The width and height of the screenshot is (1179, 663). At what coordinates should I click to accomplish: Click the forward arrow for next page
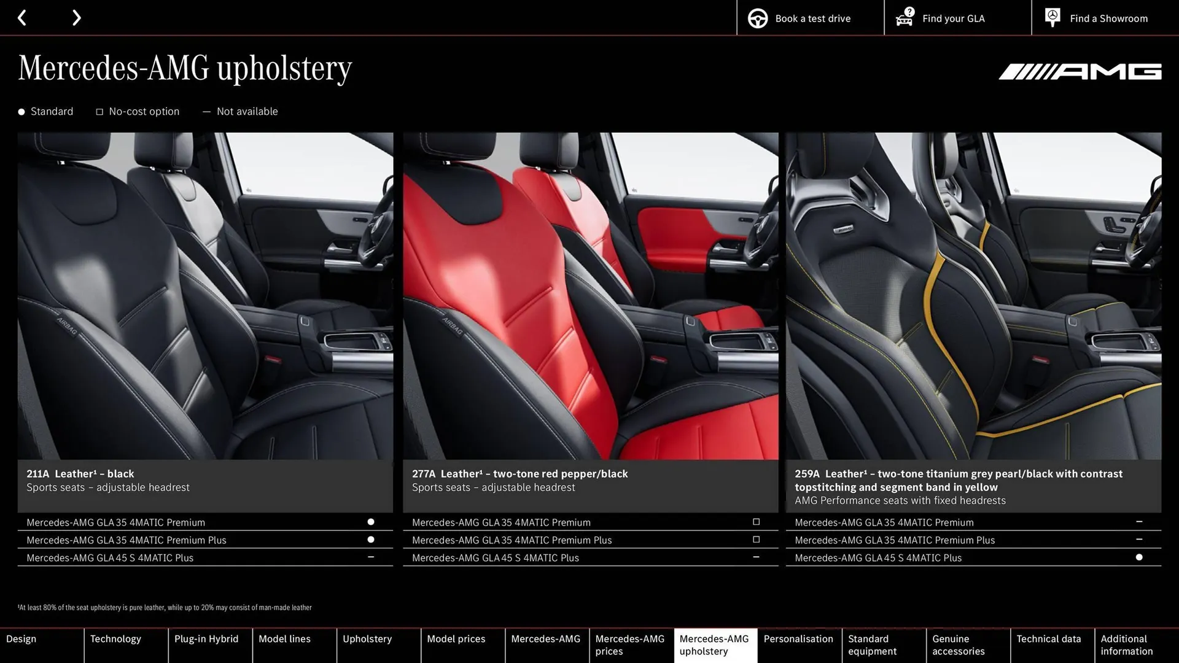point(76,18)
